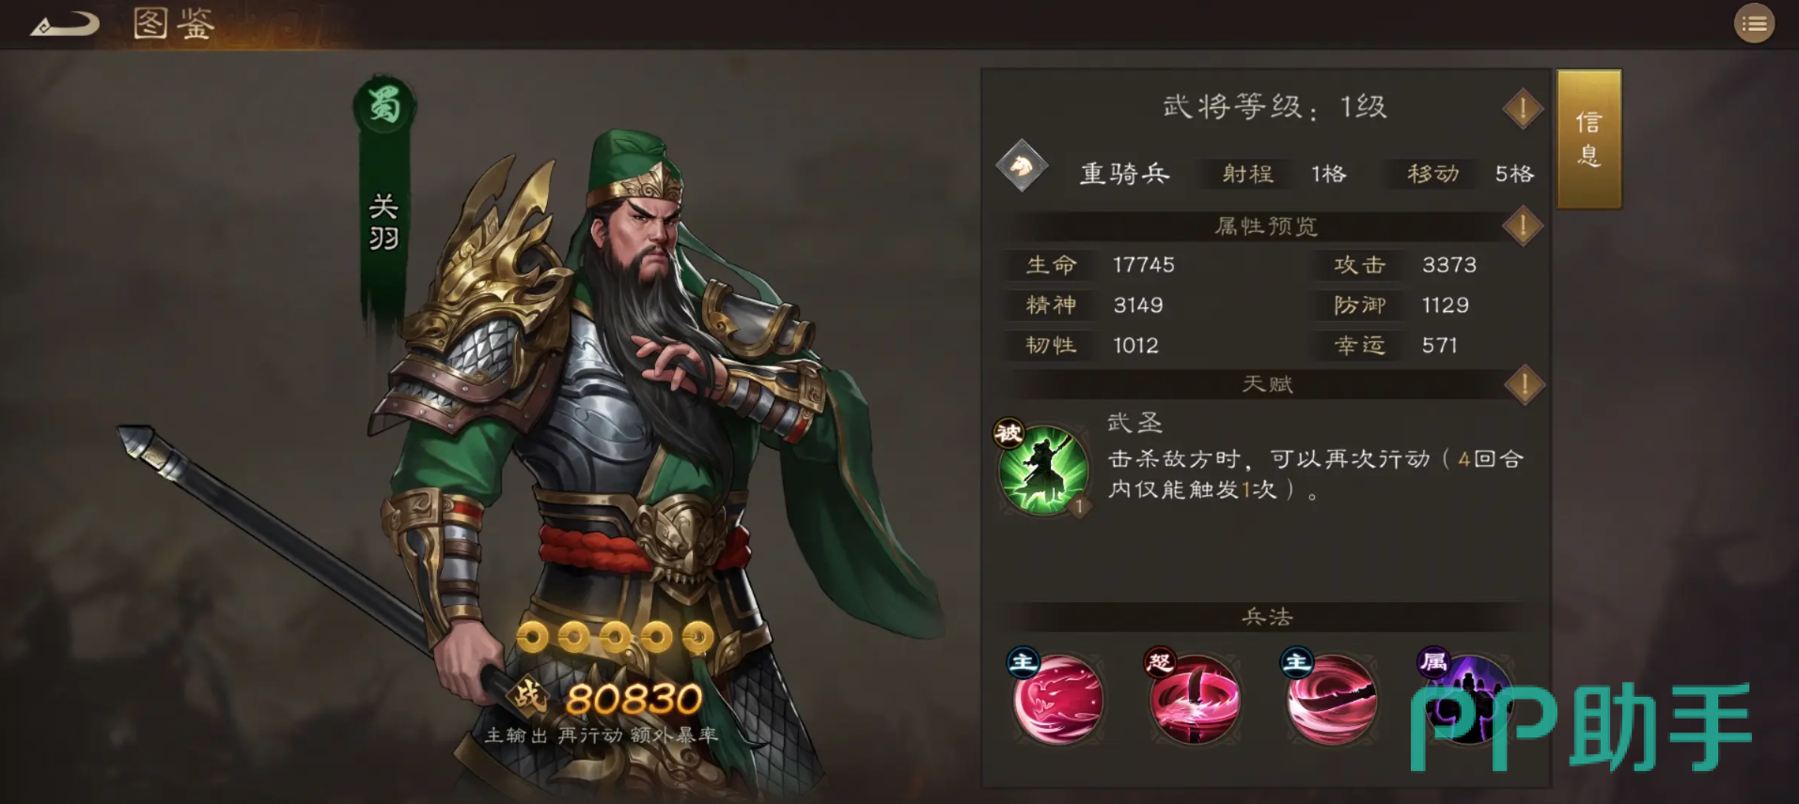
Task: Open info next to 天赋 header
Action: point(1524,384)
